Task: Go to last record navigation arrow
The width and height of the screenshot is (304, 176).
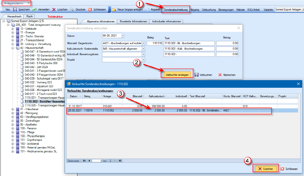Action: [x=120, y=161]
